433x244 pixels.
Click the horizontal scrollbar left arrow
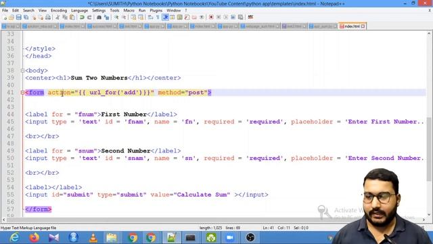click(3, 220)
